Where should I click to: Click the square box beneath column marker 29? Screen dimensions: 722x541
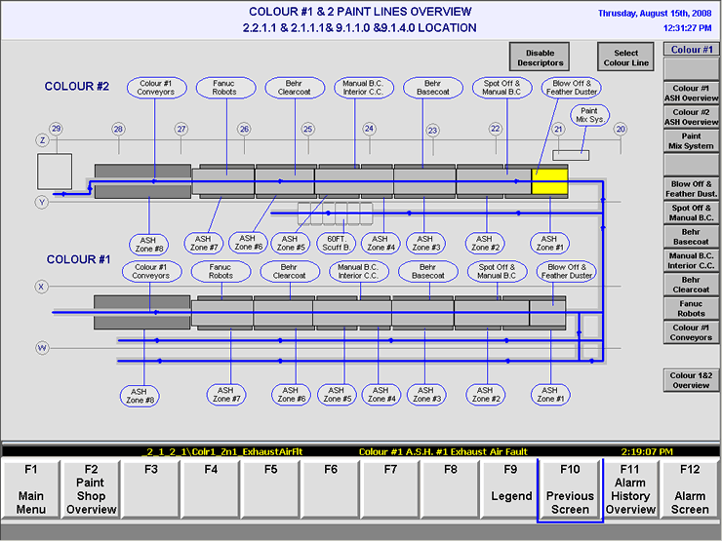55,171
